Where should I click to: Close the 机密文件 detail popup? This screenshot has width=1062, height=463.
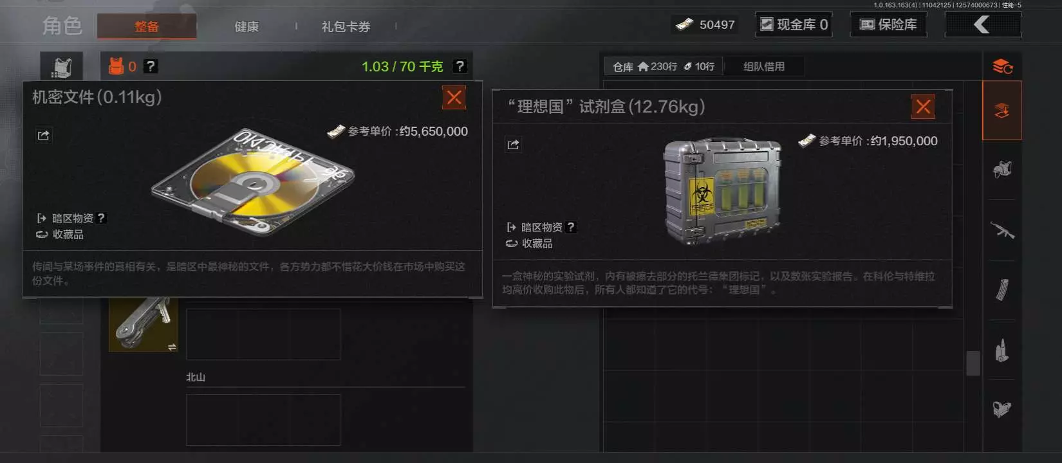[x=454, y=98]
